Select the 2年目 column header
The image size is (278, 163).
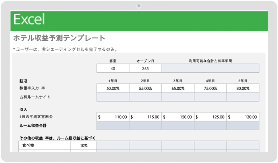click(x=145, y=81)
